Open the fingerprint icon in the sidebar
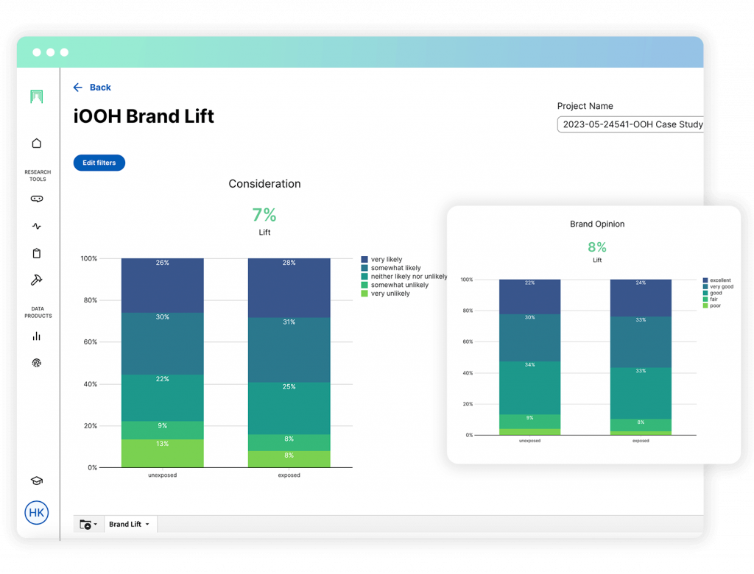Image resolution: width=754 pixels, height=574 pixels. 36,363
